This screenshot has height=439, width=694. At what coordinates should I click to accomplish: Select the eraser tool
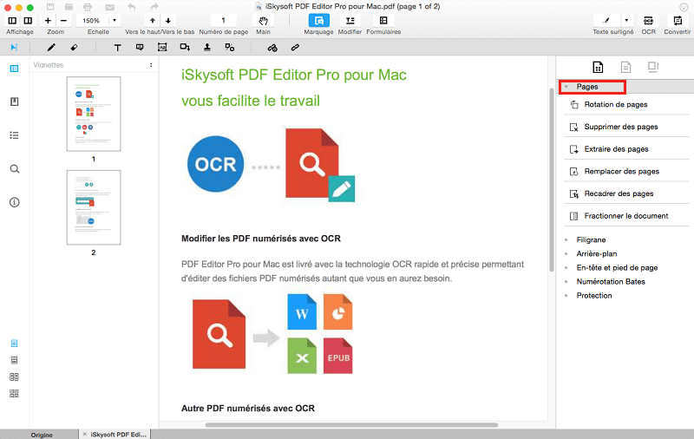(x=74, y=48)
